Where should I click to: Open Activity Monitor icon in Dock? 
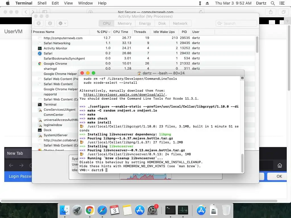(183, 210)
